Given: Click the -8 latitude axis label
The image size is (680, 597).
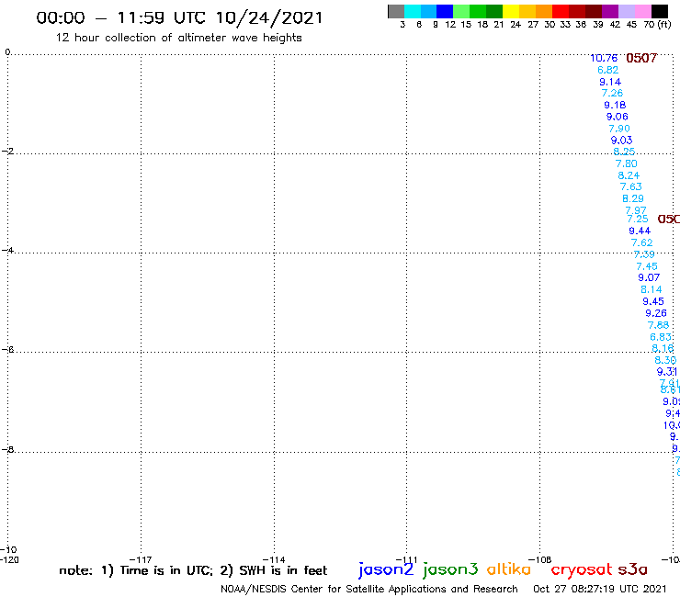Looking at the screenshot, I should click(7, 449).
